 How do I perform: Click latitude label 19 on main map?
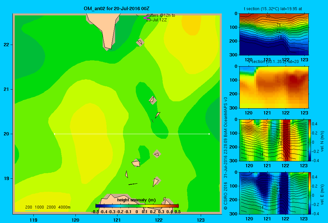point(6,178)
